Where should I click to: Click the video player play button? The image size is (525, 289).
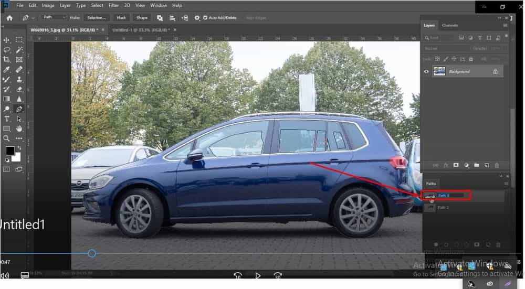coord(258,275)
